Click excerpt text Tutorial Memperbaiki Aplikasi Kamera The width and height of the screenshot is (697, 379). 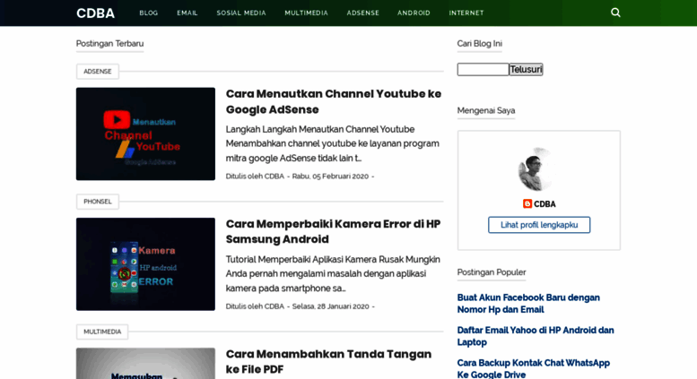click(x=333, y=274)
